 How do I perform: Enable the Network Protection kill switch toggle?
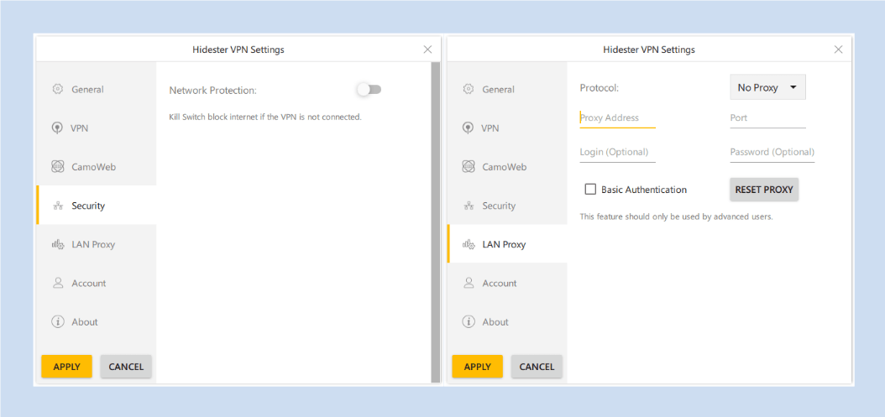(369, 90)
